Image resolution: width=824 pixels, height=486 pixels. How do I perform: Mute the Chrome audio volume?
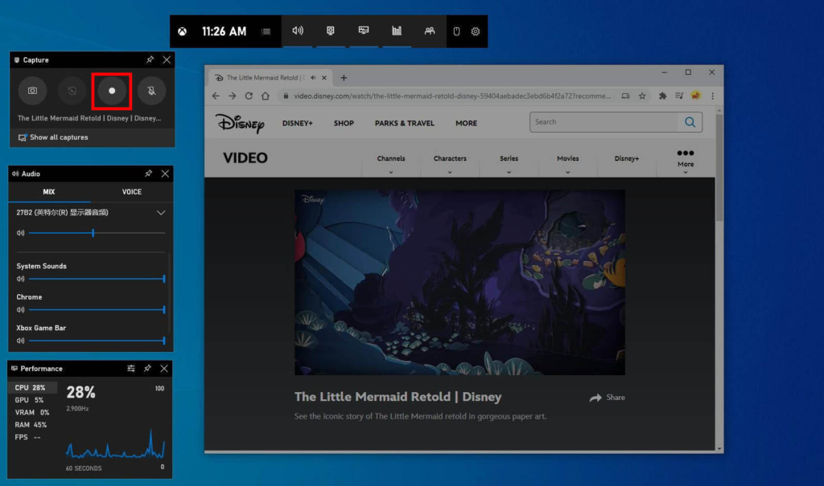(20, 309)
